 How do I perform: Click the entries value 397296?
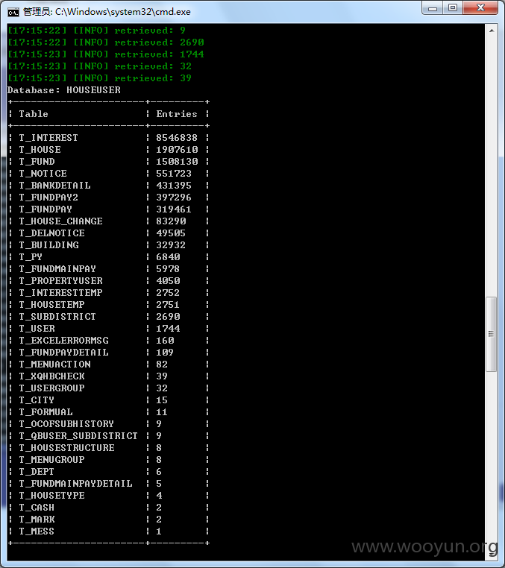[x=174, y=198]
